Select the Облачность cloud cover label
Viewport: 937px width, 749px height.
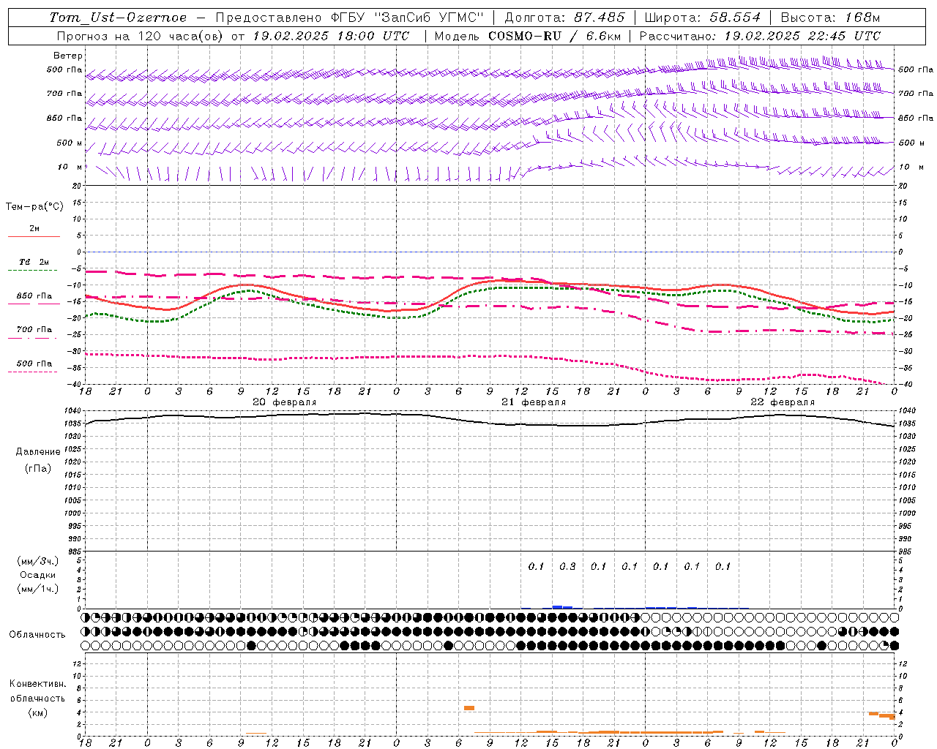point(37,635)
